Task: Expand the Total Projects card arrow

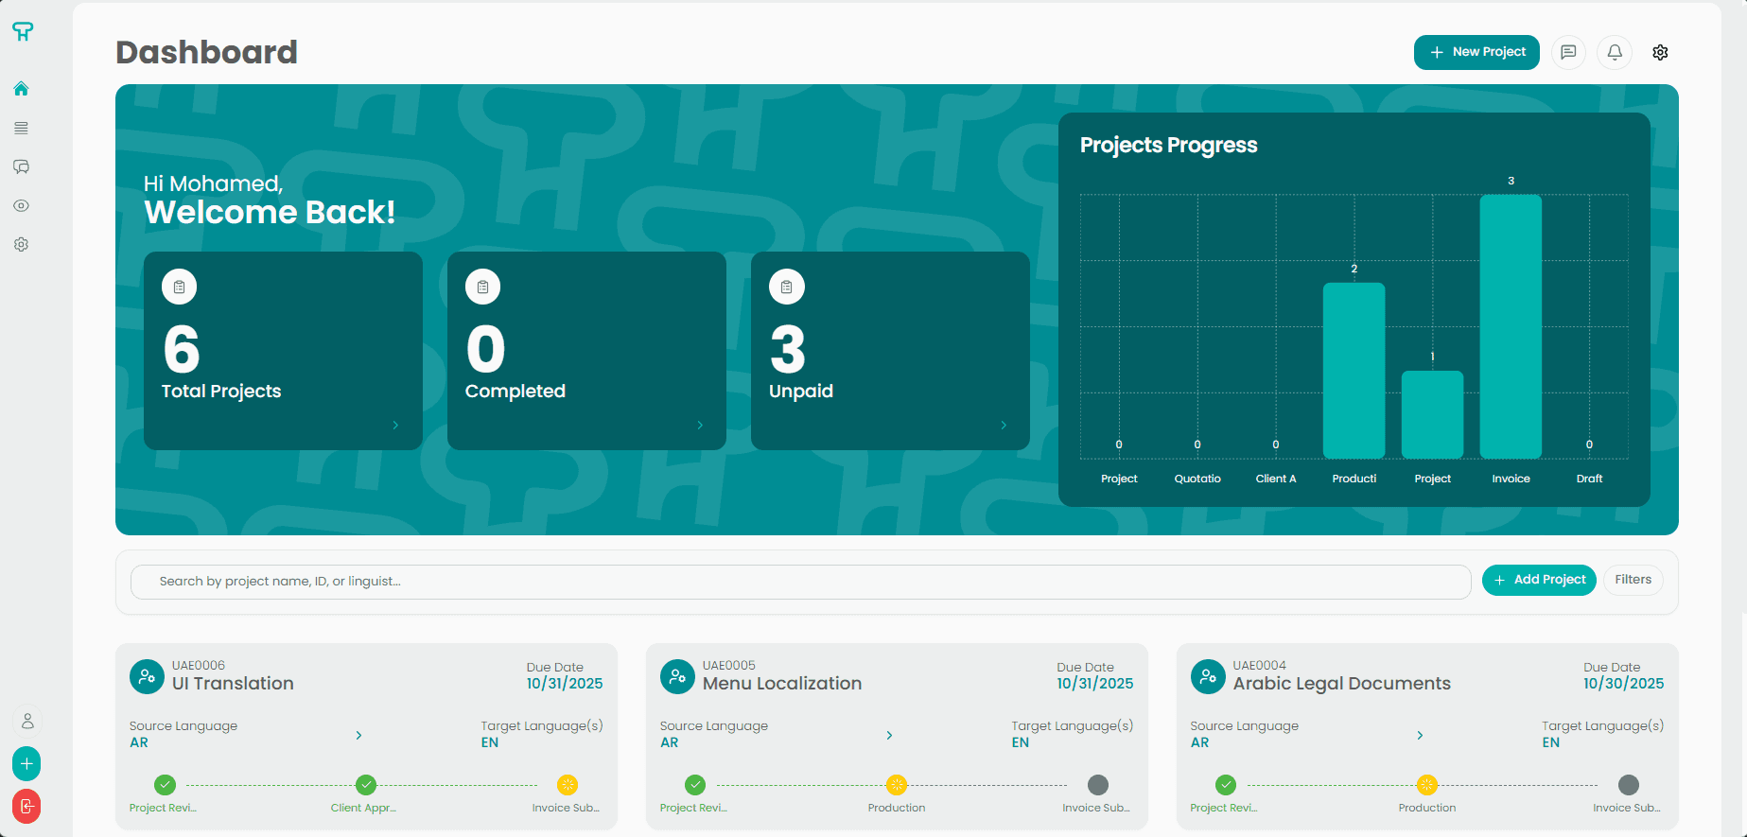Action: point(395,426)
